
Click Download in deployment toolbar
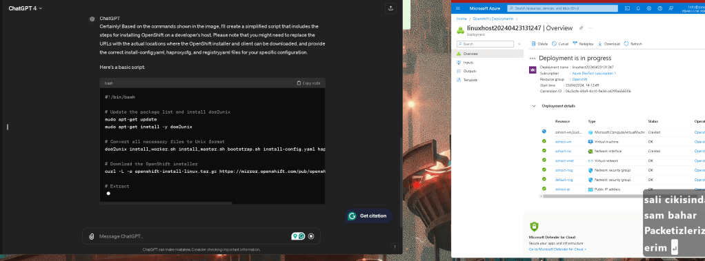click(609, 44)
